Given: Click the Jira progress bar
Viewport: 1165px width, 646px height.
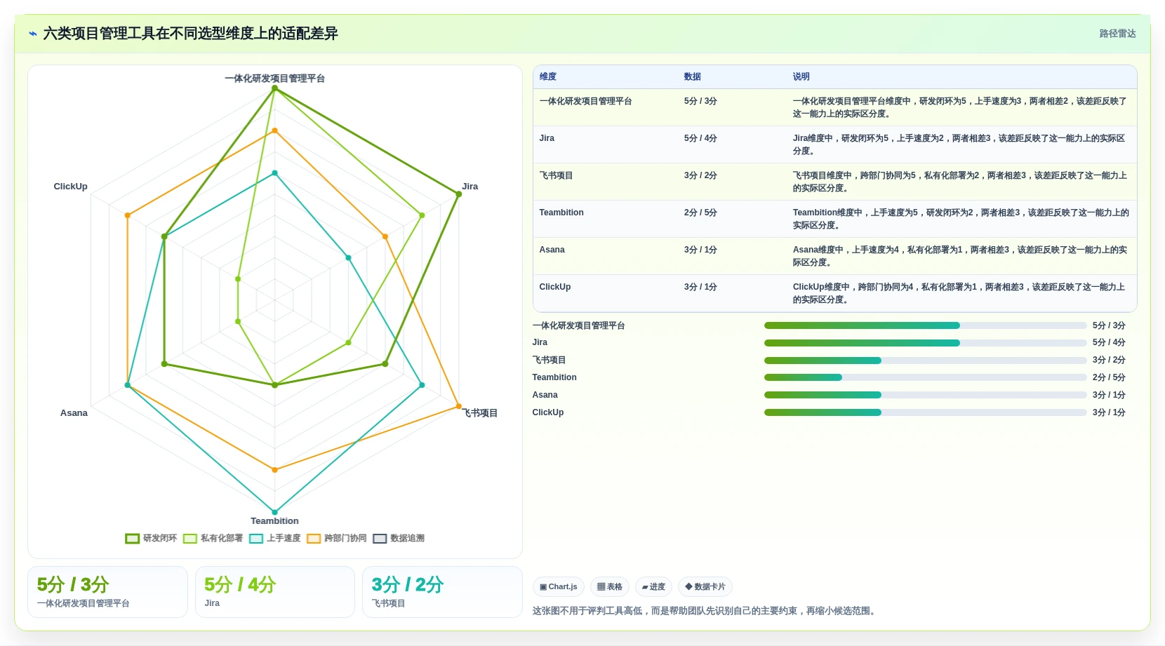Looking at the screenshot, I should (x=925, y=343).
